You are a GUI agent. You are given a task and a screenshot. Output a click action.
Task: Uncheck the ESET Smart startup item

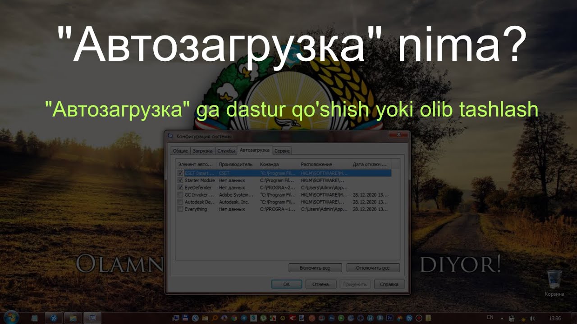coord(180,173)
